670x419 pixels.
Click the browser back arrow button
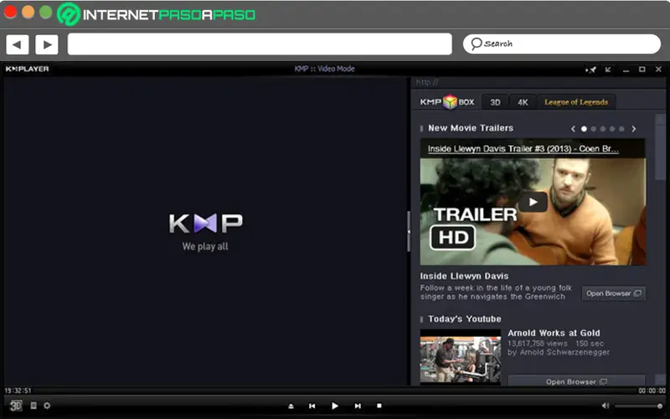pos(17,44)
